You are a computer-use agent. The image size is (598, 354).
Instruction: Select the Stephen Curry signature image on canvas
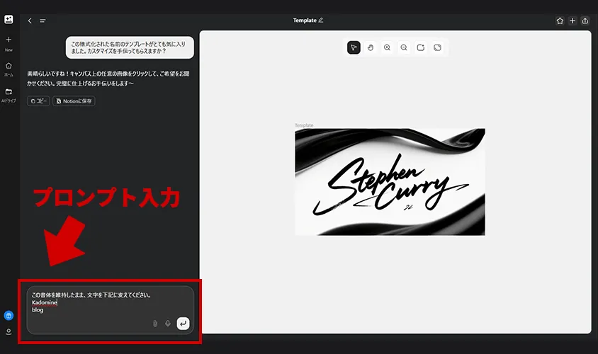(x=390, y=182)
